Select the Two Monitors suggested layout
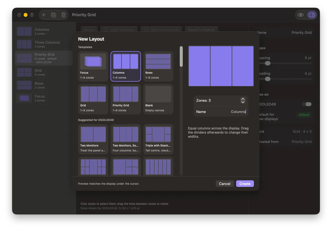 click(x=93, y=139)
